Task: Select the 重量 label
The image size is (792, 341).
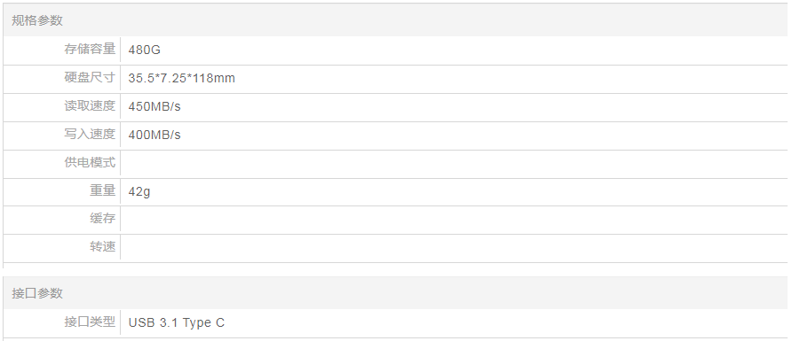Action: (102, 190)
